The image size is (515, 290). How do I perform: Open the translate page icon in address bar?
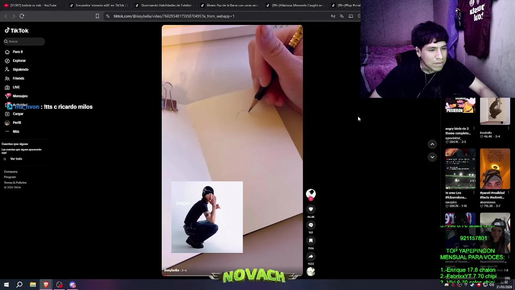point(342,16)
